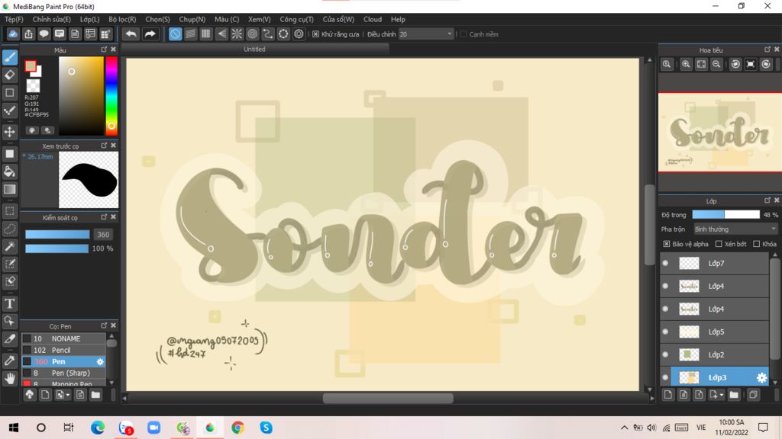Open the Điều chỉnh value dropdown
Screen dimensions: 782x439
pos(426,34)
